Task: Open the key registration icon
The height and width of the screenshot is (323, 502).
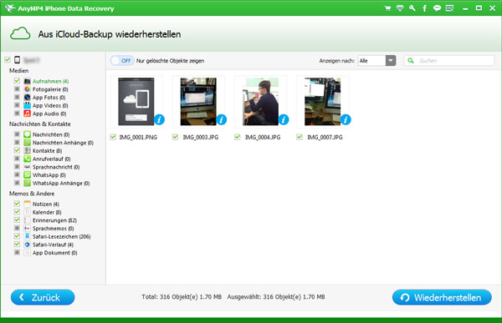Action: click(412, 8)
